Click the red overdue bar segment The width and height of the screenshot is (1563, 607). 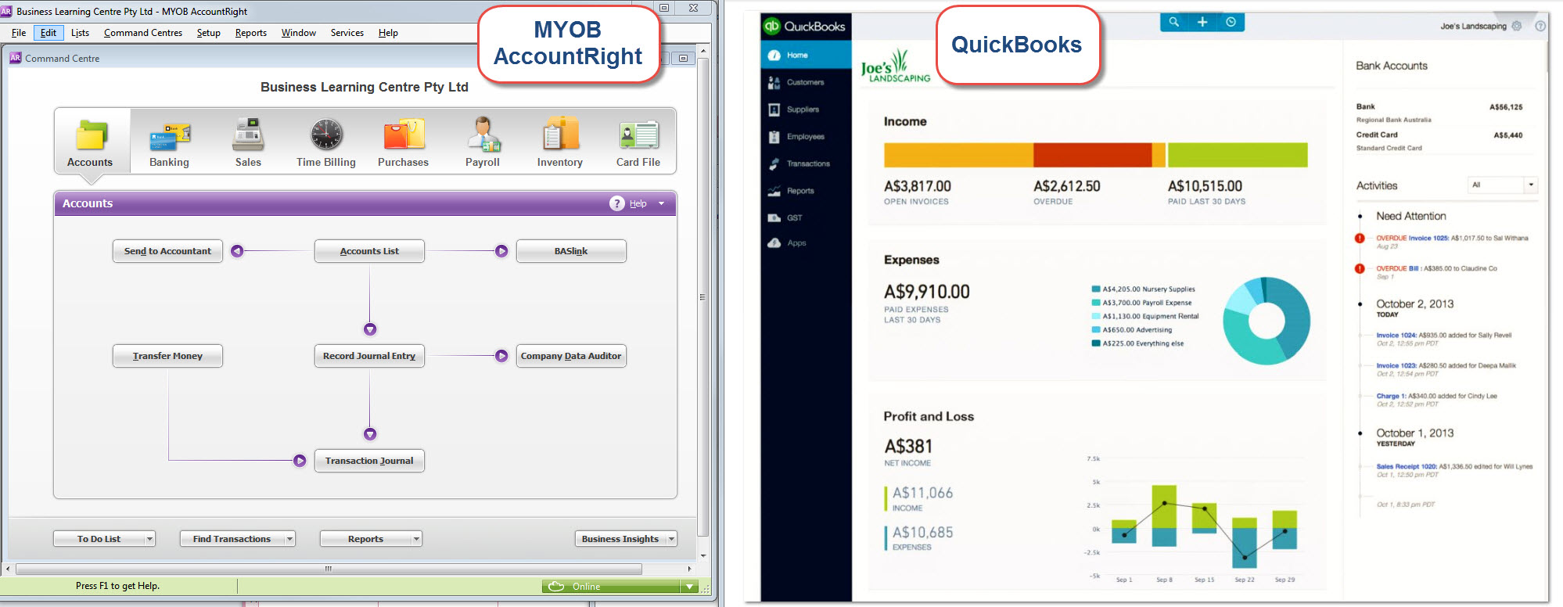[x=1093, y=155]
